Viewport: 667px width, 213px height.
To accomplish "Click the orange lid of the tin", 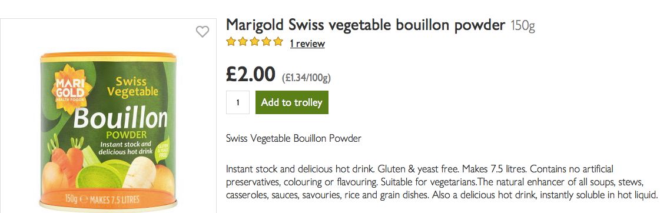I will coord(108,57).
